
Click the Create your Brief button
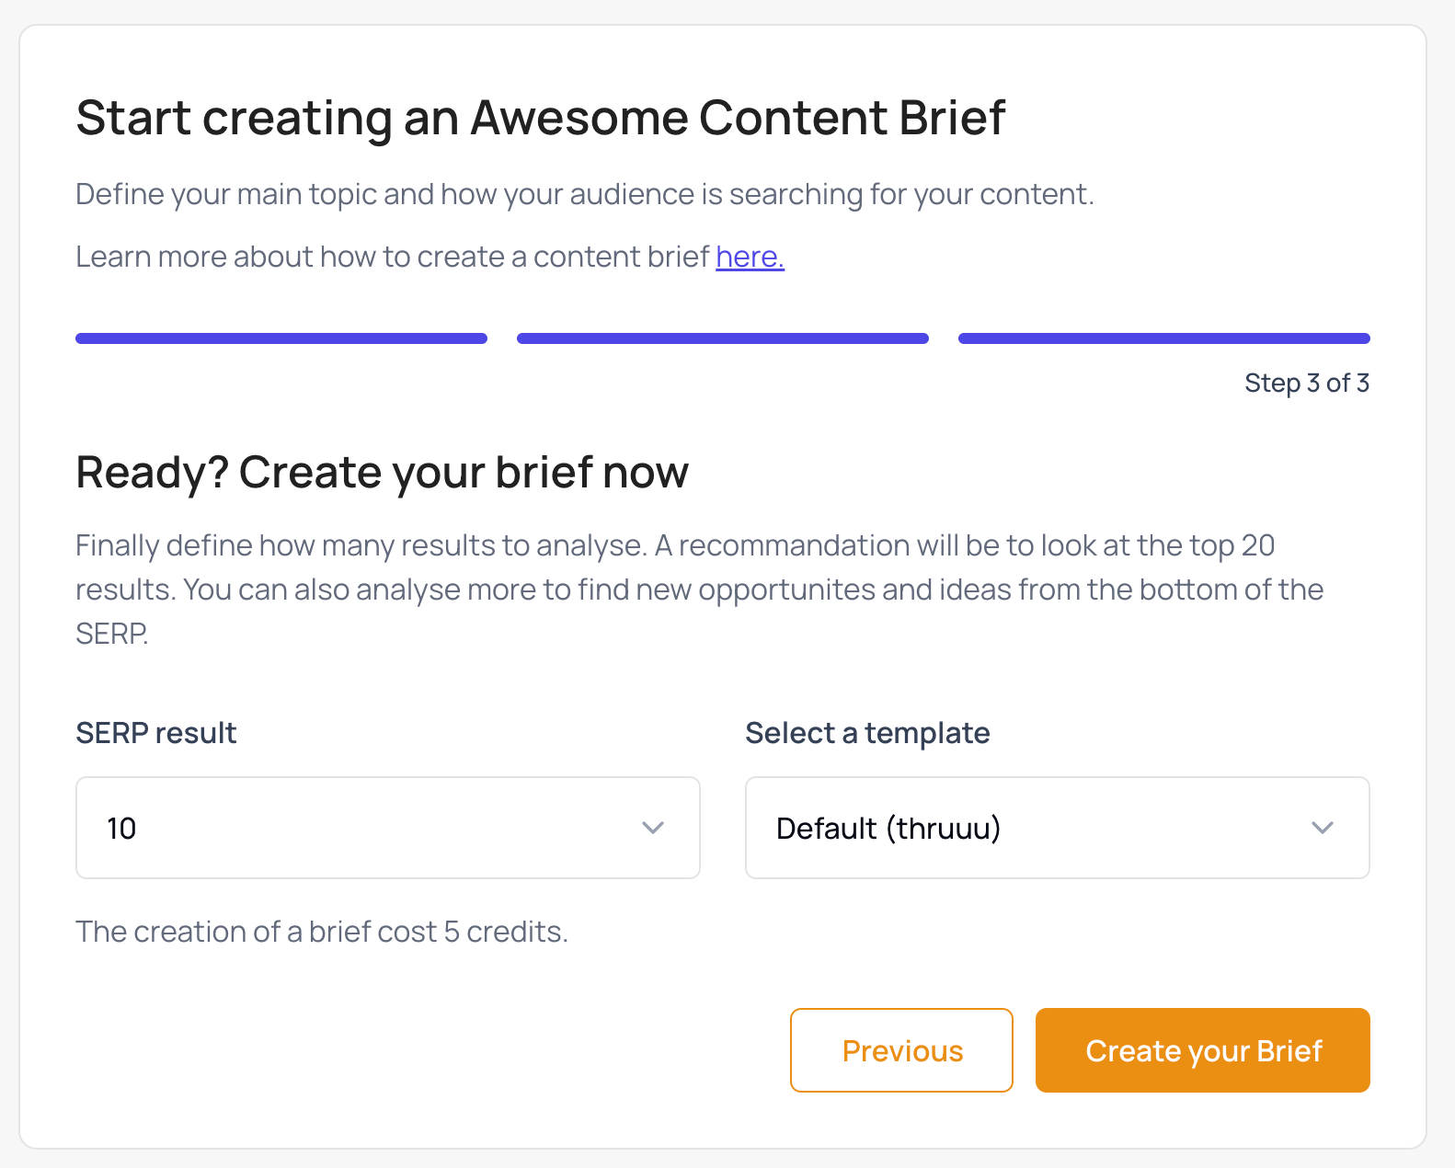1202,1050
